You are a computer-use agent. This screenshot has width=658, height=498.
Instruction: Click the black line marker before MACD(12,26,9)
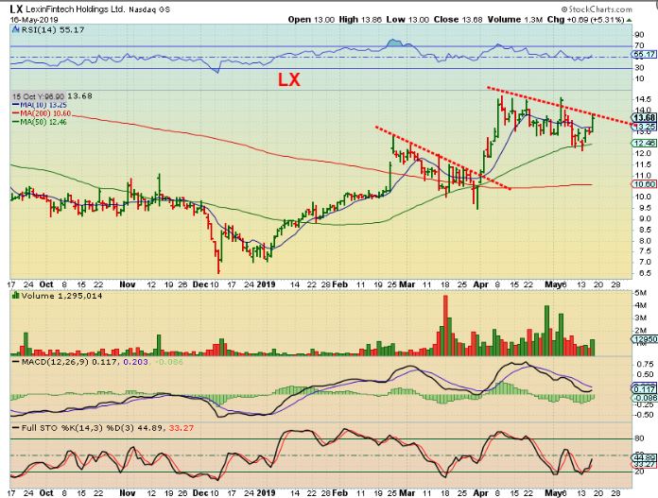[16, 361]
